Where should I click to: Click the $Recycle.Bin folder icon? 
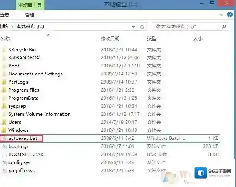tap(3, 50)
